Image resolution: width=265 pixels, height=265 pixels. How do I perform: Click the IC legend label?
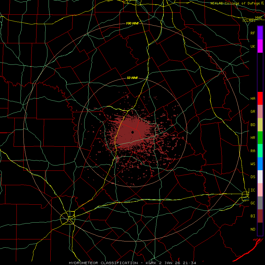click(x=253, y=190)
